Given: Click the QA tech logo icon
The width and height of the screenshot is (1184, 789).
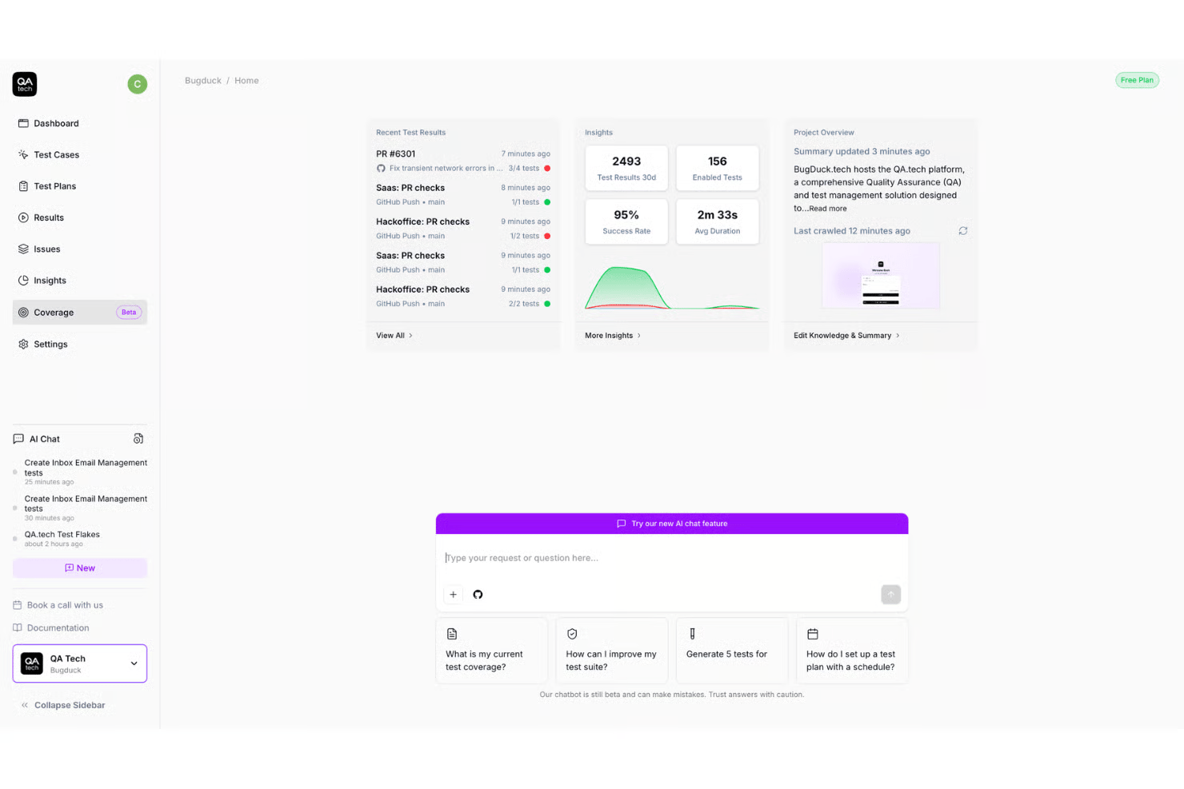Looking at the screenshot, I should 25,84.
